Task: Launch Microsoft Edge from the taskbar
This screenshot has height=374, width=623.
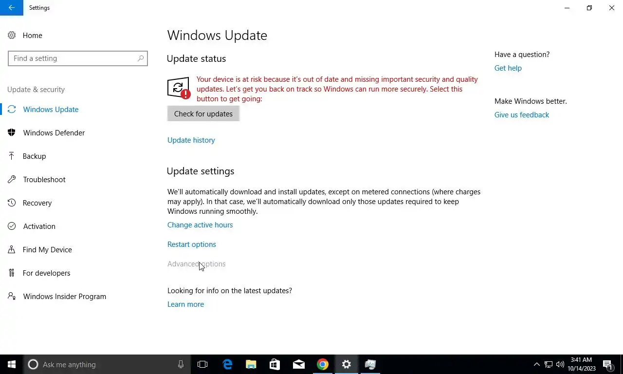Action: coord(227,364)
